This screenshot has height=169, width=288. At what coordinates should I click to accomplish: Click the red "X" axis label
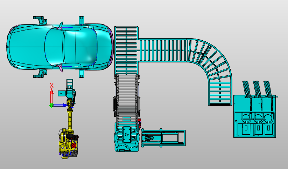tap(51, 86)
